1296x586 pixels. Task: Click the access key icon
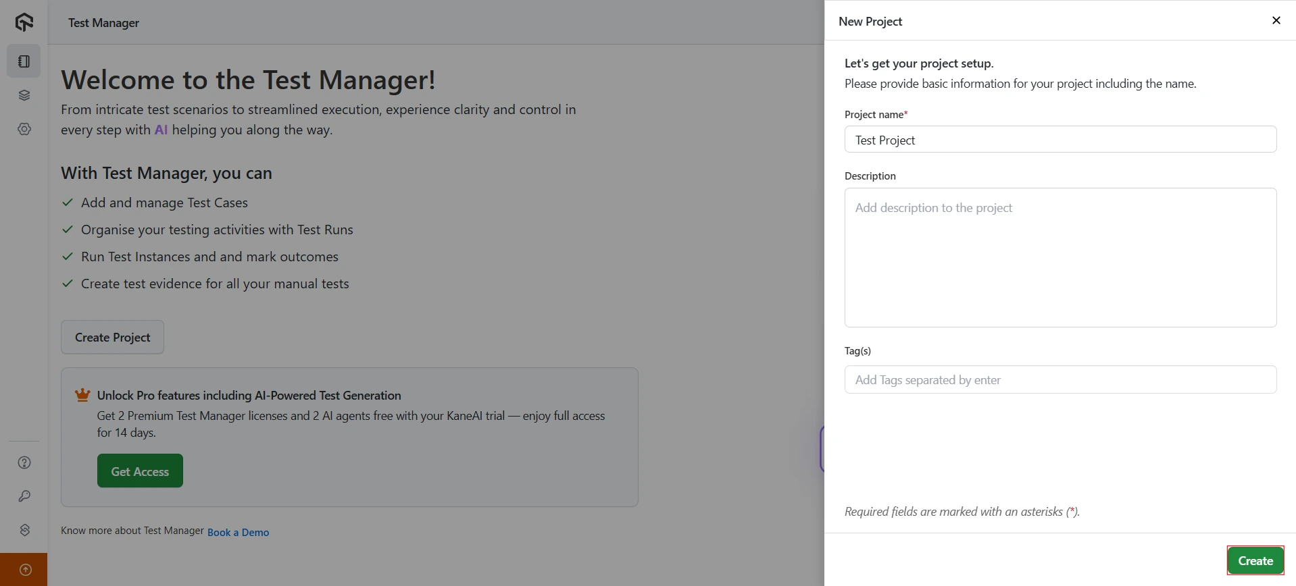(x=24, y=496)
